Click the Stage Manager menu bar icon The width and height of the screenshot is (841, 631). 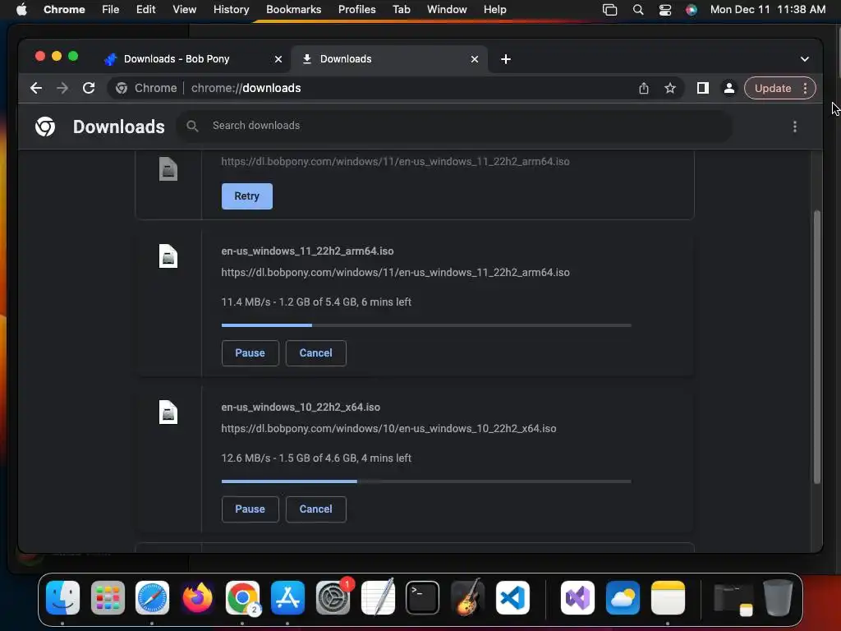(x=610, y=10)
